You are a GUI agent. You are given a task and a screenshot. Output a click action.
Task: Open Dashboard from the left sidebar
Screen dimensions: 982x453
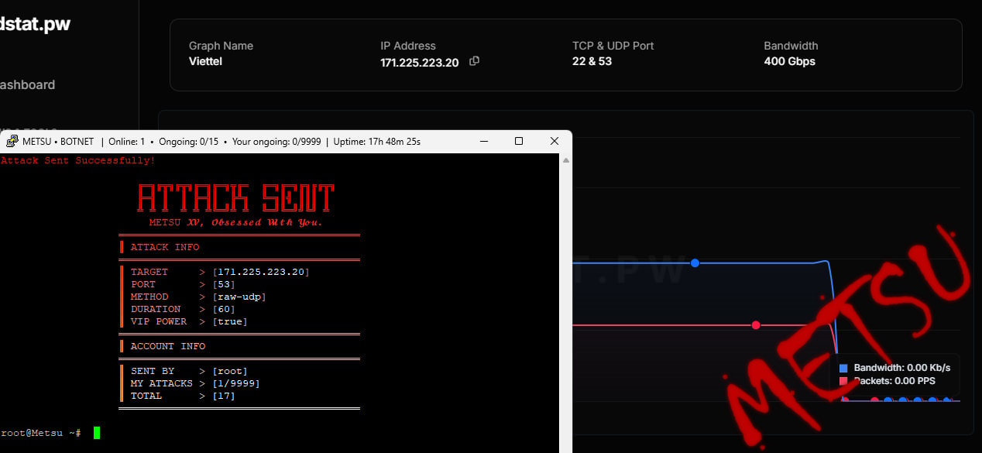tap(27, 84)
